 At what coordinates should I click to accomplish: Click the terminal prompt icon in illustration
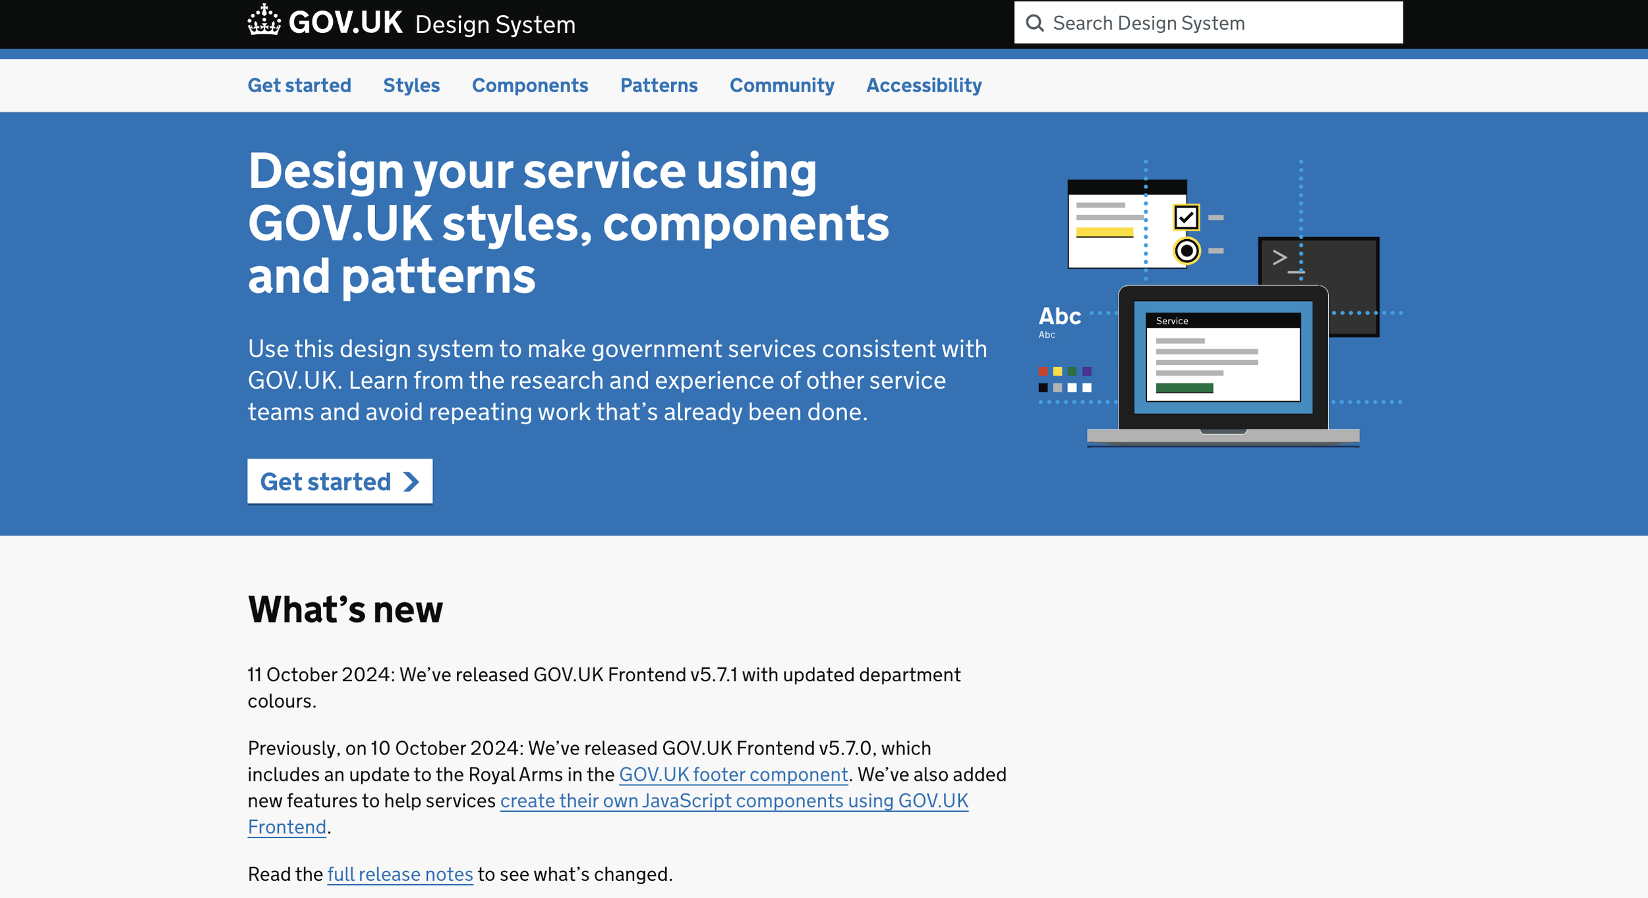(x=1280, y=258)
